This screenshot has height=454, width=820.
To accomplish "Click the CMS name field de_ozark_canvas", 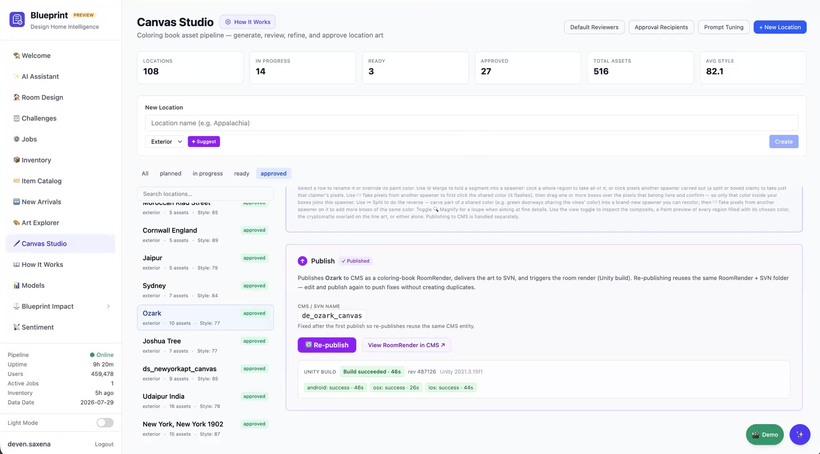I will click(x=332, y=316).
